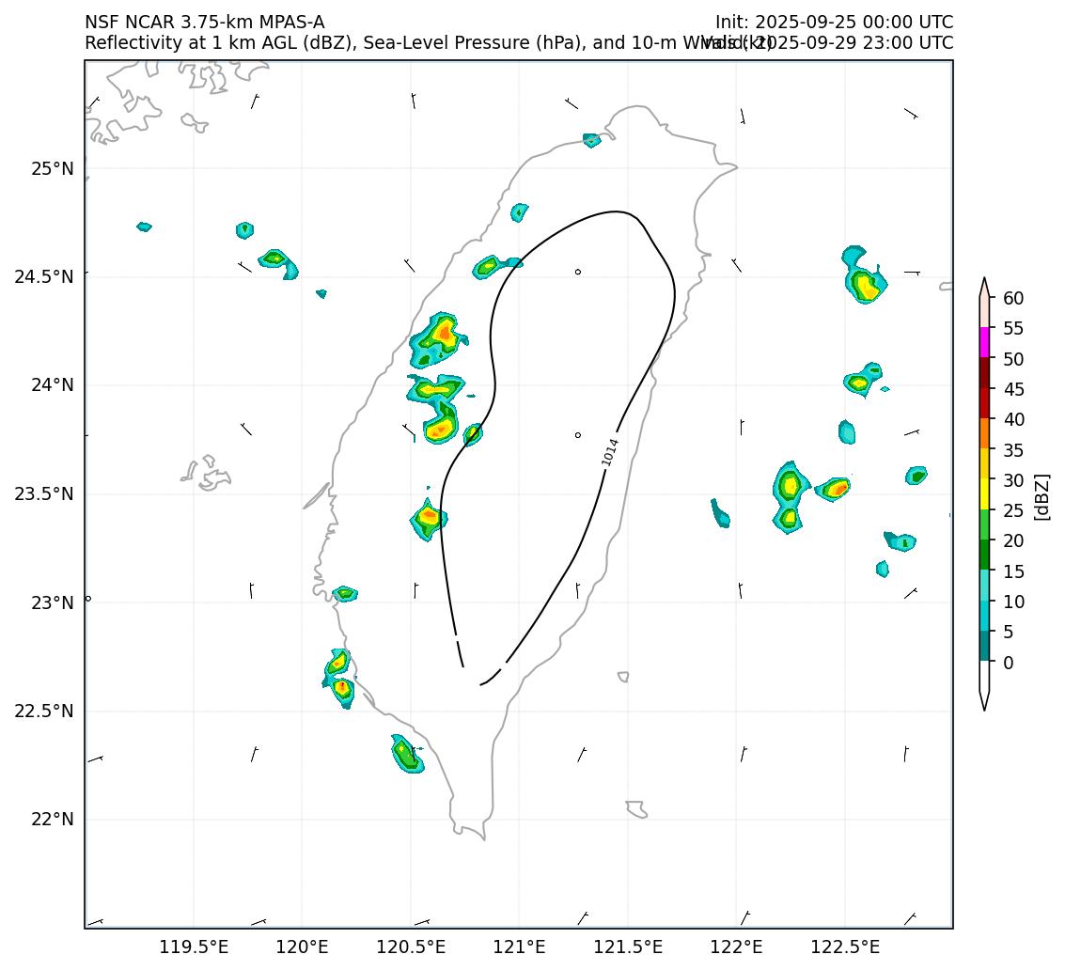Image resolution: width=1065 pixels, height=970 pixels.
Task: Click the 121°E longitude axis label
Action: [x=519, y=947]
